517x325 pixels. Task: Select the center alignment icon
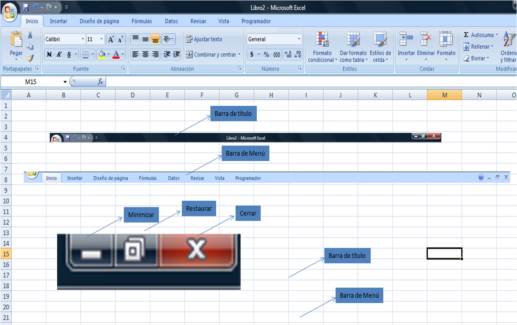[145, 54]
